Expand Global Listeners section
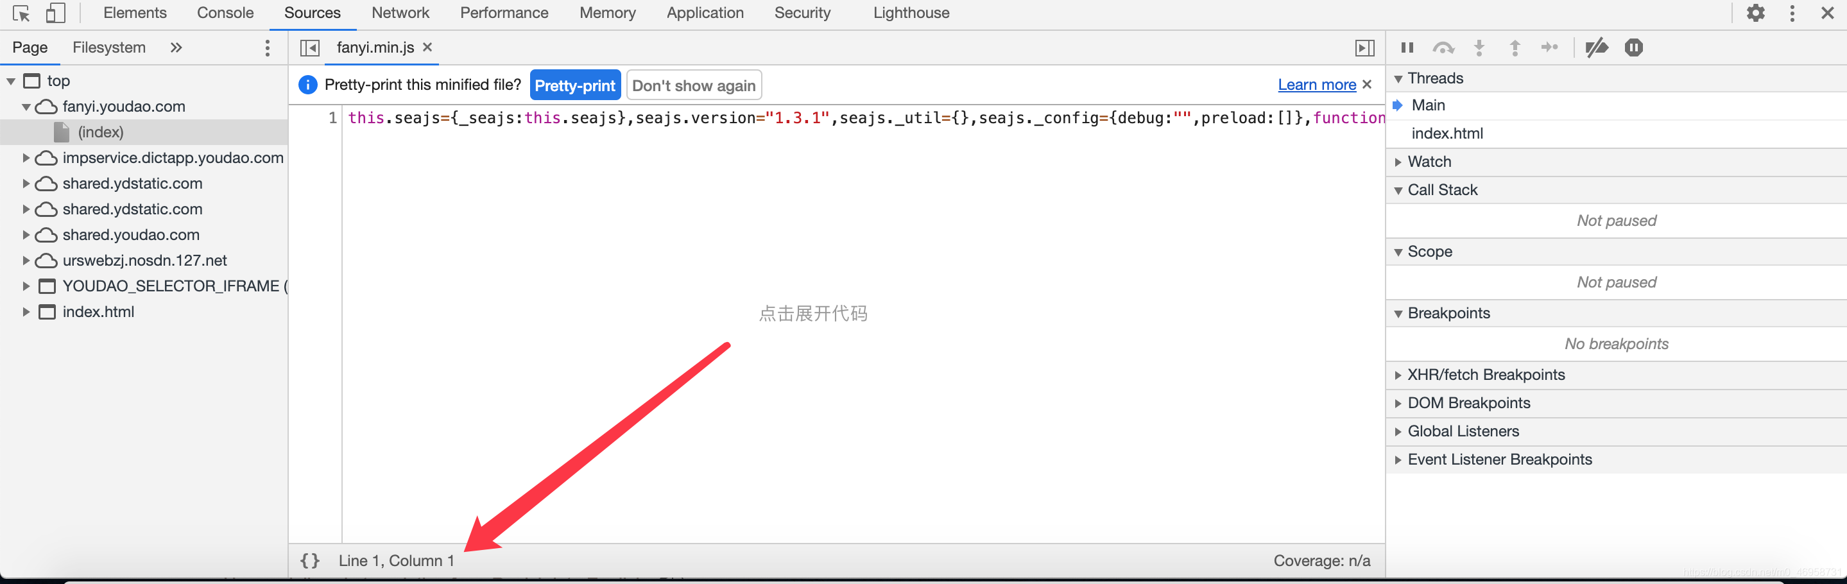Image resolution: width=1847 pixels, height=584 pixels. (1616, 431)
